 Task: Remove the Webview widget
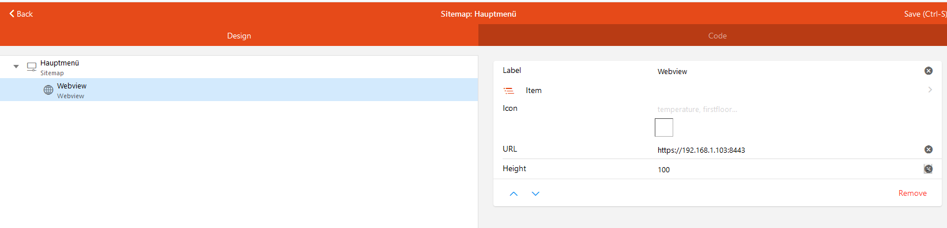point(912,194)
